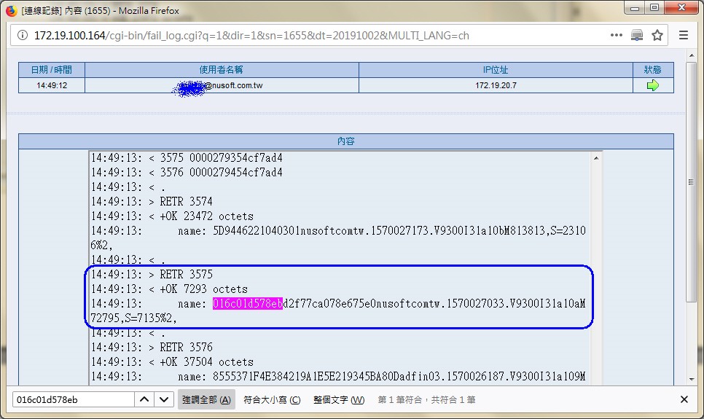Toggle Highlight All (強調全部) in find bar
Image resolution: width=704 pixels, height=419 pixels.
pos(206,399)
